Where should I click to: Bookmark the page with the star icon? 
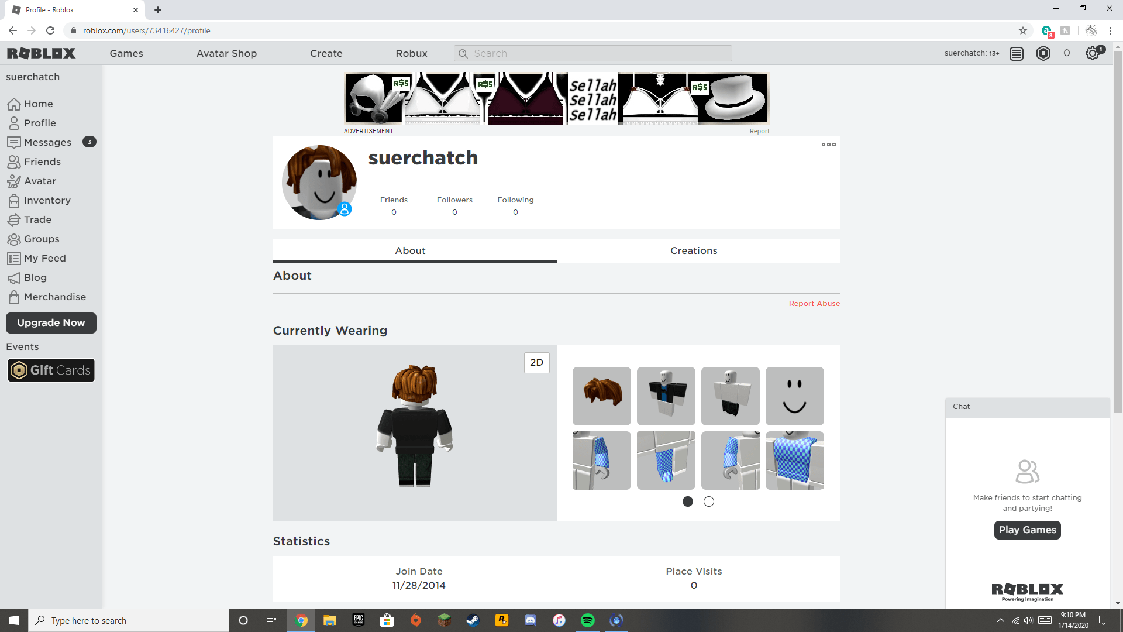coord(1022,30)
